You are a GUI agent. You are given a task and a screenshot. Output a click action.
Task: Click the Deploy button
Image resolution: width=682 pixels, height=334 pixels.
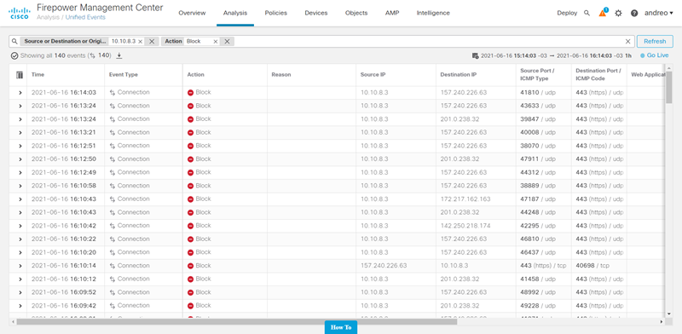click(567, 13)
